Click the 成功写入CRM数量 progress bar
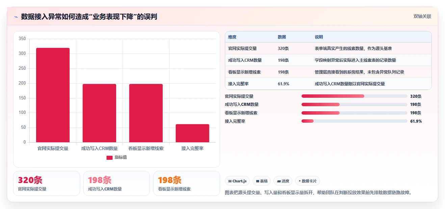The image size is (445, 209). pos(355,104)
